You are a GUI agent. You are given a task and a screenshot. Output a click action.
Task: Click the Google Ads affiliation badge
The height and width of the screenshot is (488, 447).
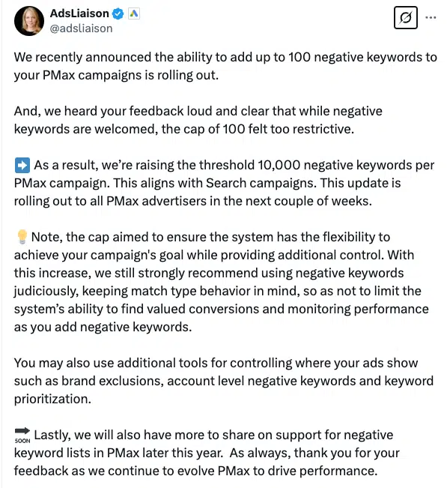[134, 13]
